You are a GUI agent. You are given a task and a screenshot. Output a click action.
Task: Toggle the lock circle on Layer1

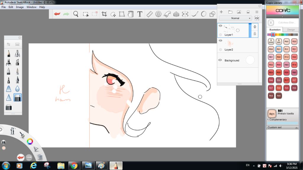coord(220,35)
